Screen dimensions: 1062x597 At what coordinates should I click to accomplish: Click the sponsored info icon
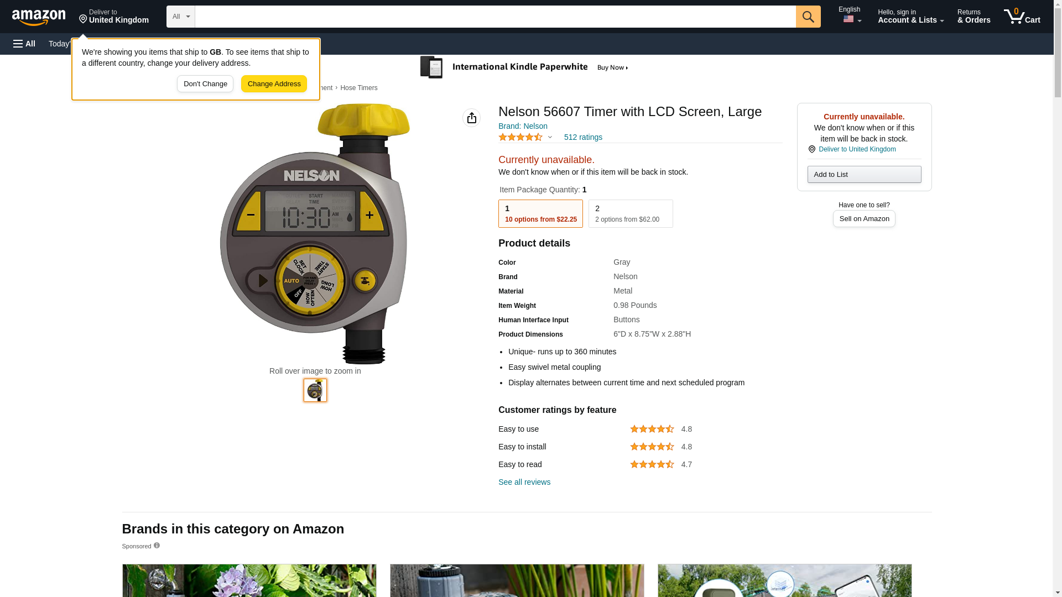point(157,546)
